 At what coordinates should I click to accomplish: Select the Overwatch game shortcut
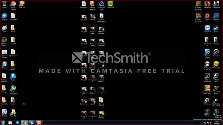click(x=216, y=53)
